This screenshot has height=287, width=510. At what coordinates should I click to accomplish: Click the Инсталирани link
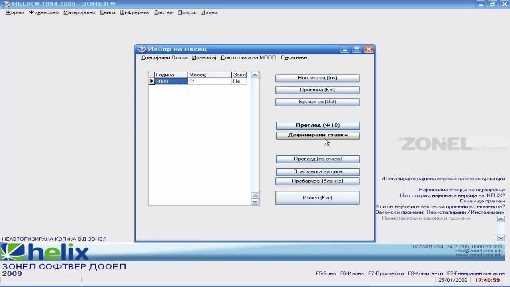pos(487,212)
